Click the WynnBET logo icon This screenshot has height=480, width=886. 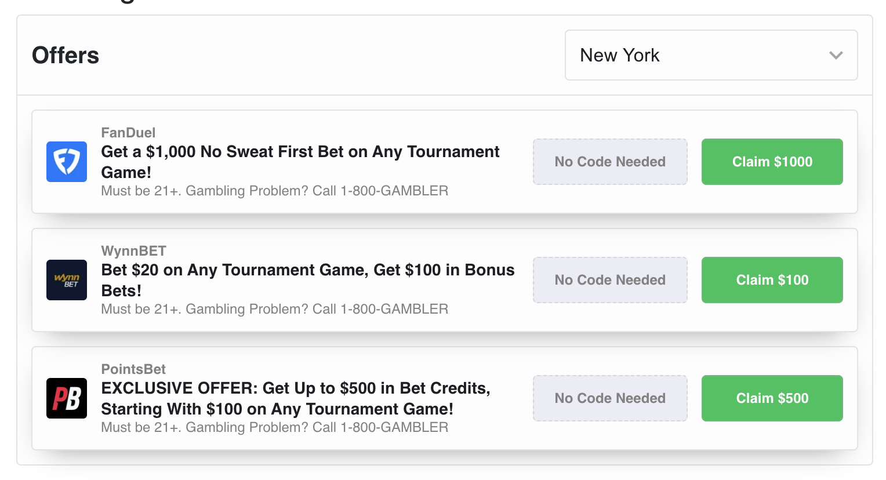[67, 280]
